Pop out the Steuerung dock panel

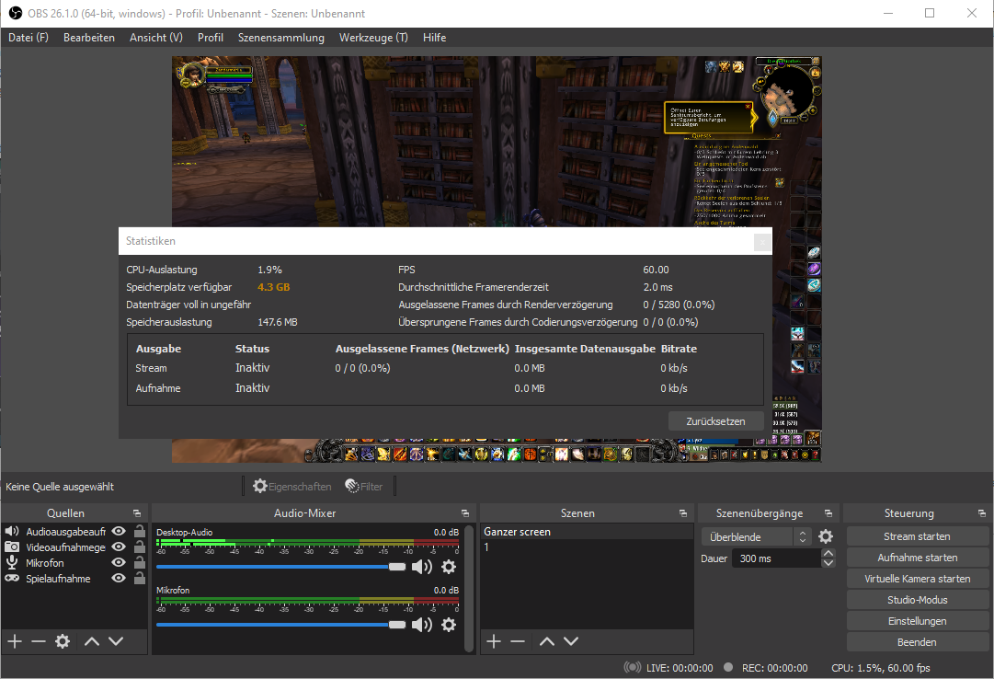point(982,513)
